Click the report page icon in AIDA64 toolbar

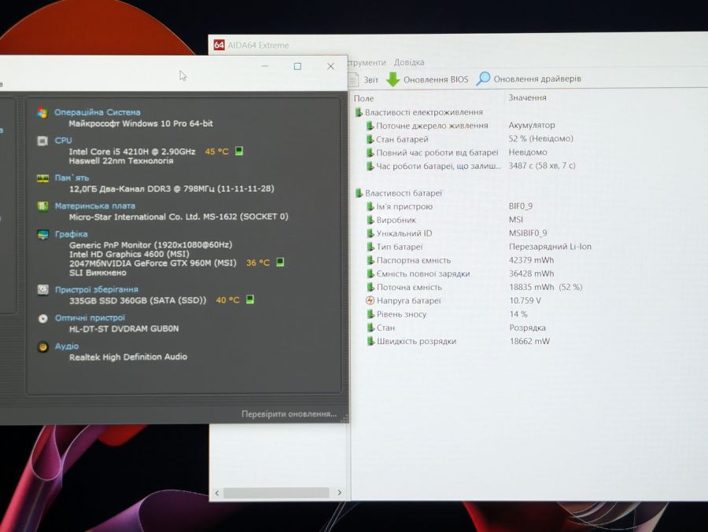coord(353,79)
